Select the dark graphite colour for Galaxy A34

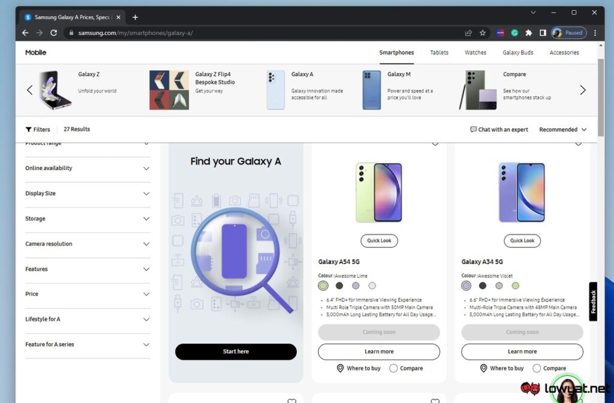(483, 286)
